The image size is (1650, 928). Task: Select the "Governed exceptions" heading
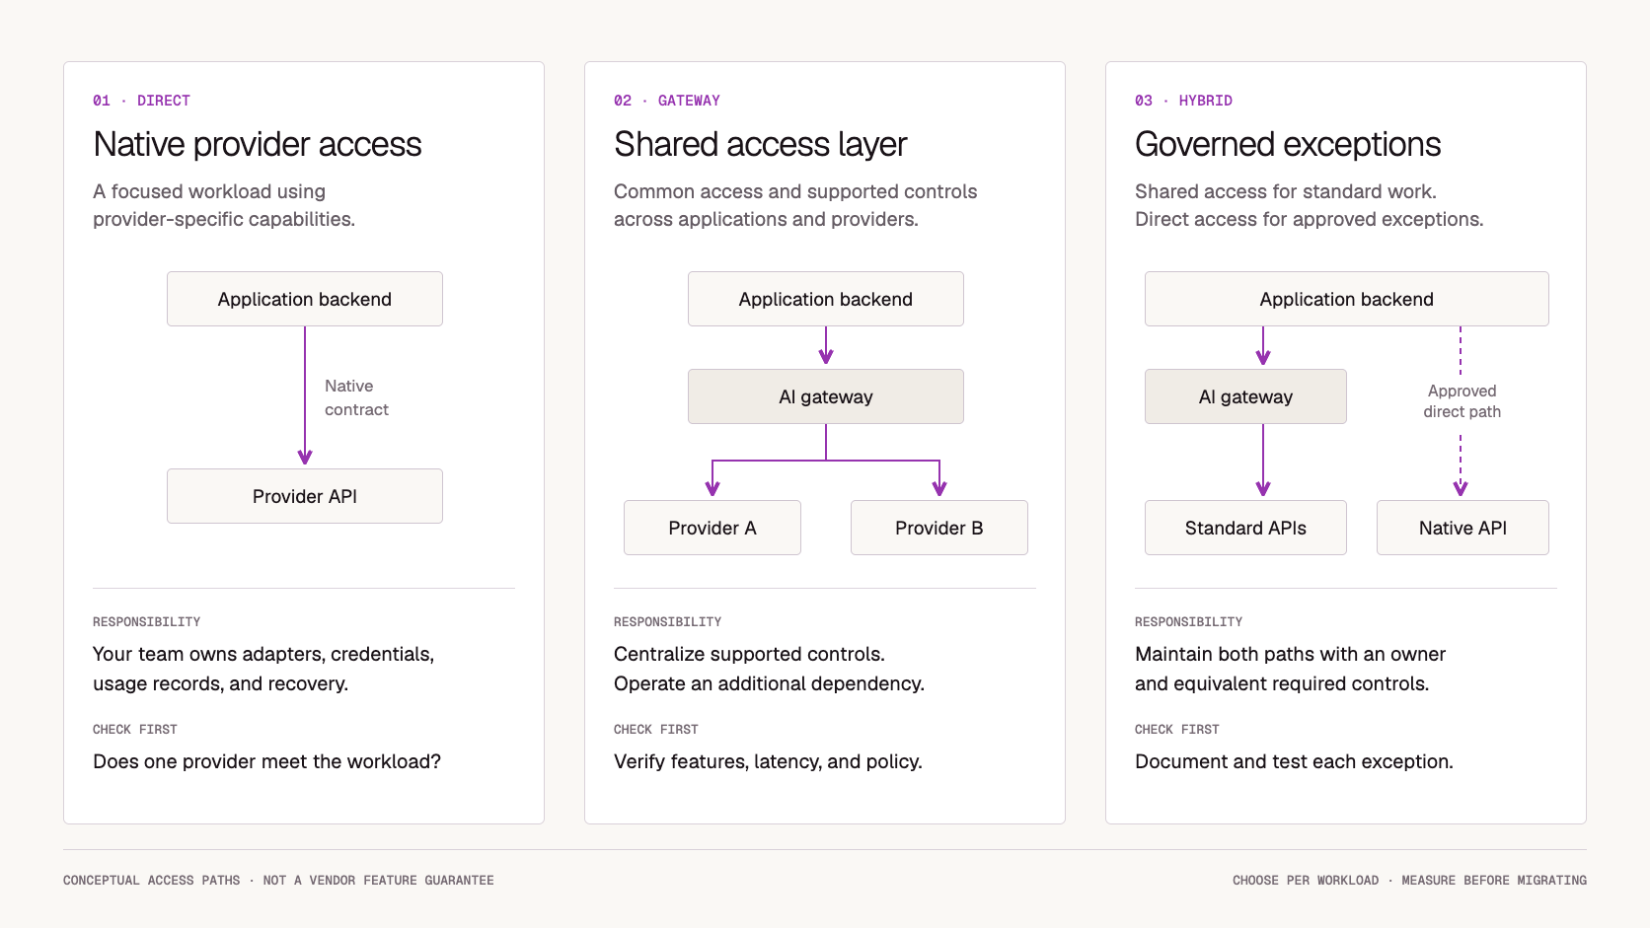click(1288, 144)
